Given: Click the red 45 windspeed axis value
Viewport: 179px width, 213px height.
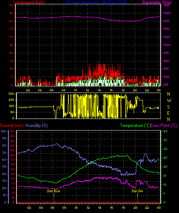Looking at the screenshot, I should pyautogui.click(x=11, y=13).
